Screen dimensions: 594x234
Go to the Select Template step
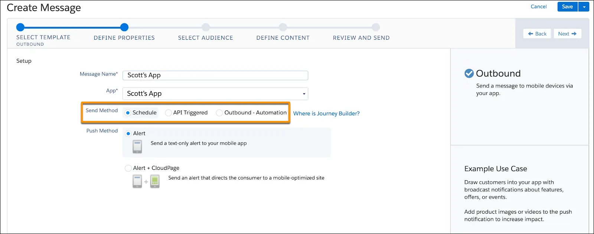click(x=43, y=37)
